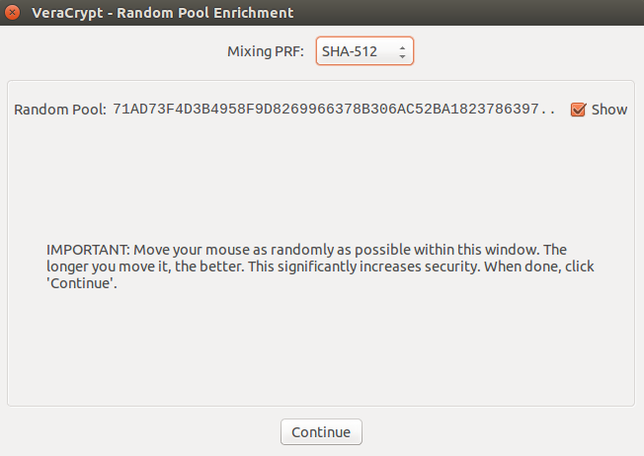644x456 pixels.
Task: Click empty area between pool value and instructions
Action: pyautogui.click(x=321, y=181)
